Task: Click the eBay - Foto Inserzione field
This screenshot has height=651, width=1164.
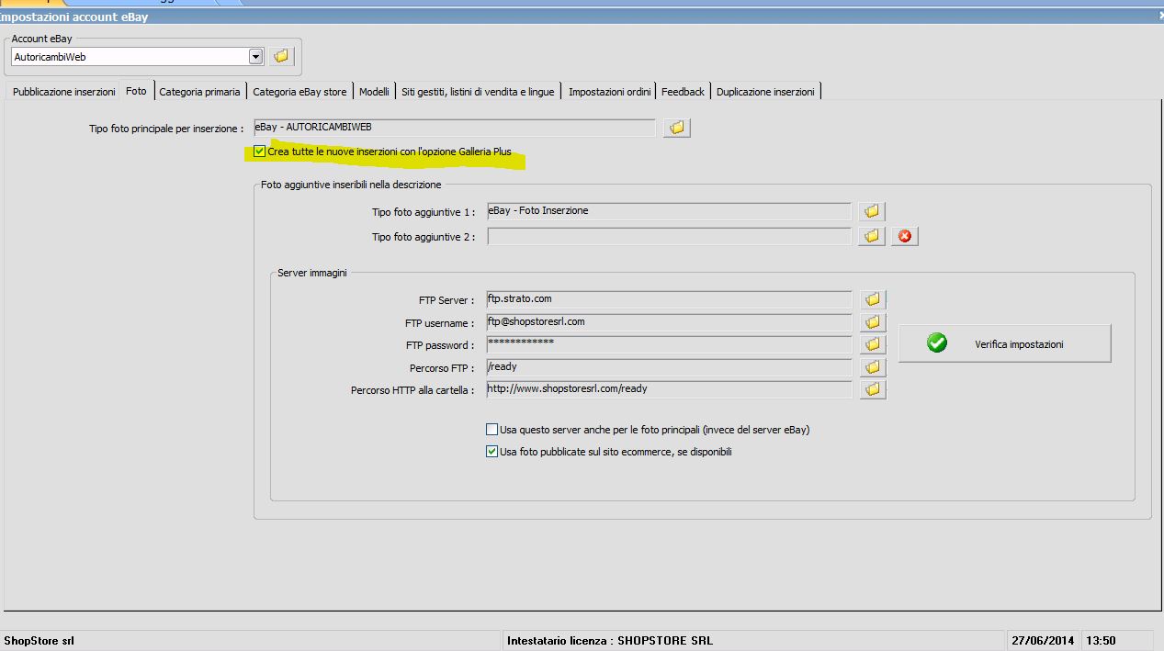Action: (x=669, y=211)
